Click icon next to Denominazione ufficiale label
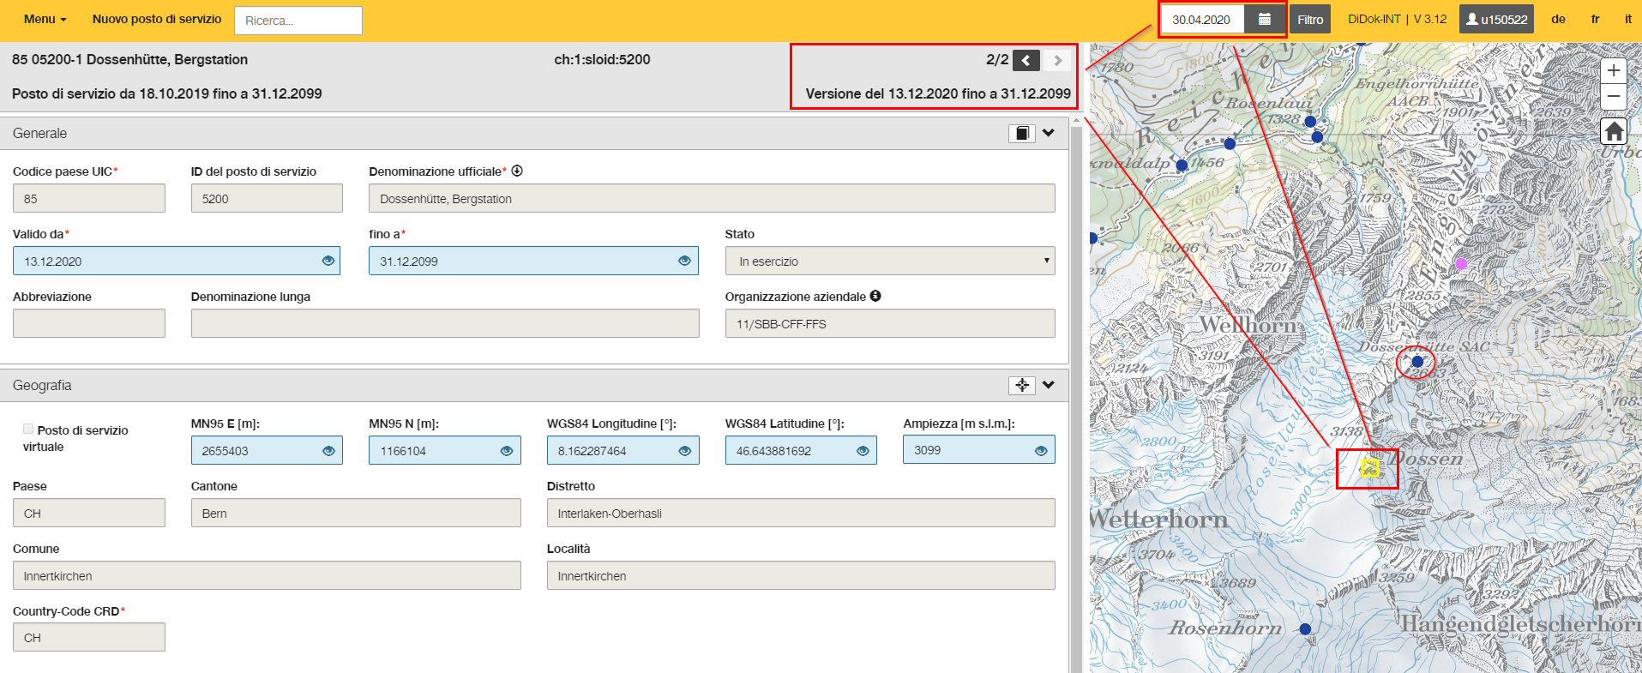Screen dimensions: 1642x673 [x=517, y=171]
